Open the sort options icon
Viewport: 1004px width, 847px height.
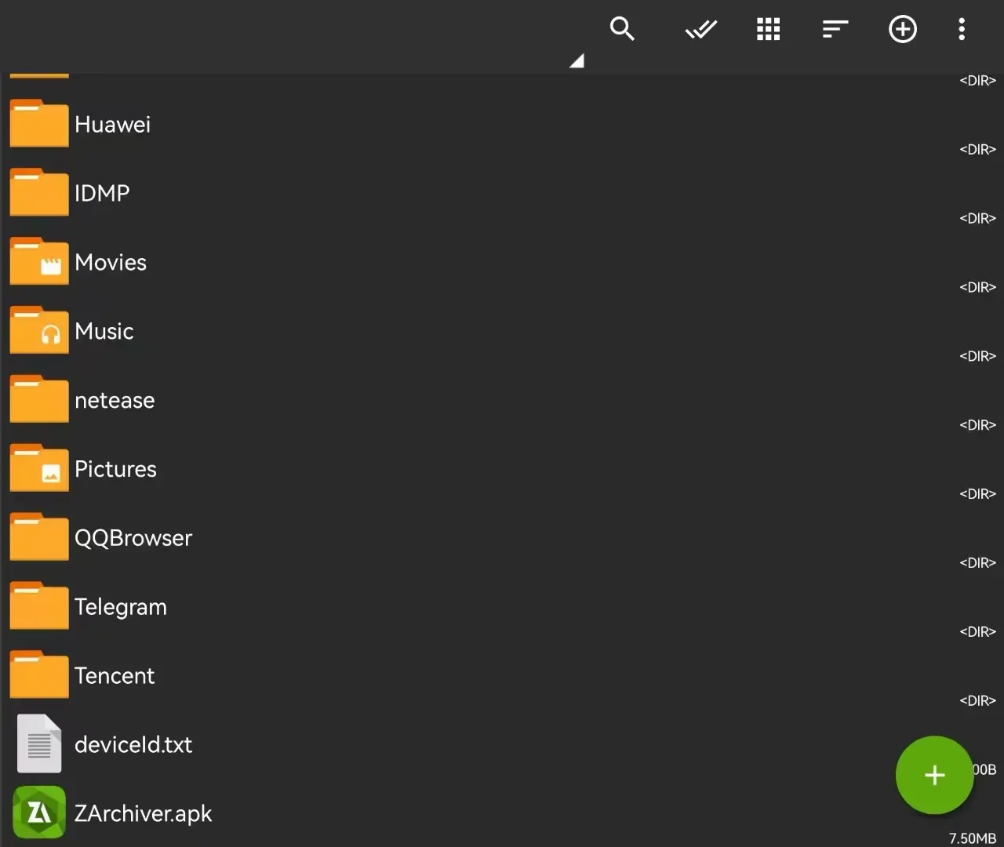coord(835,30)
